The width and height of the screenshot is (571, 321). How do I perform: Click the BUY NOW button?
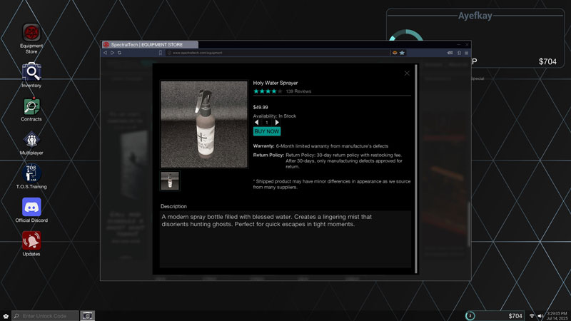point(267,131)
